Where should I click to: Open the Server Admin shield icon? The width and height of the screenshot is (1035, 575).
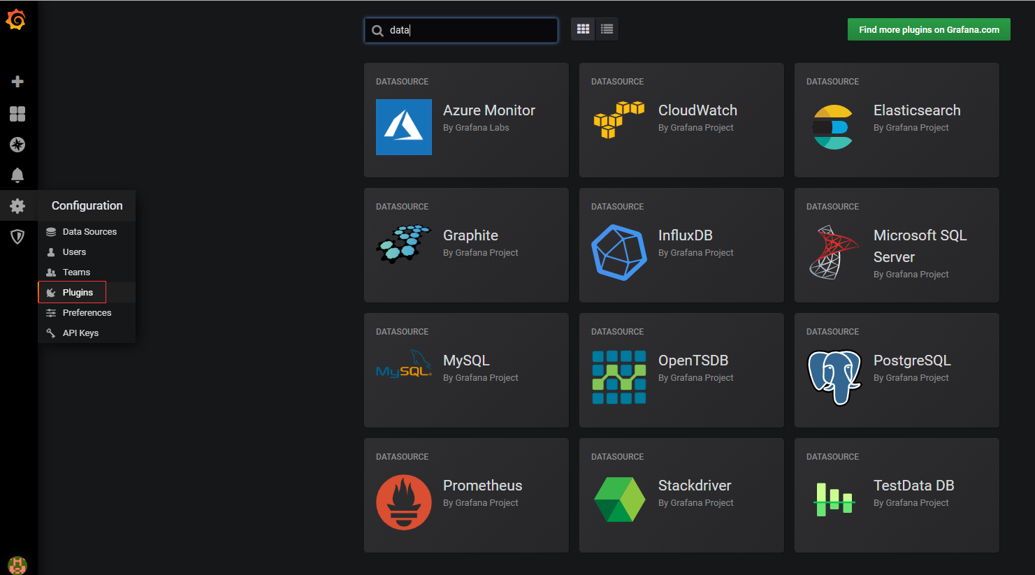click(17, 237)
